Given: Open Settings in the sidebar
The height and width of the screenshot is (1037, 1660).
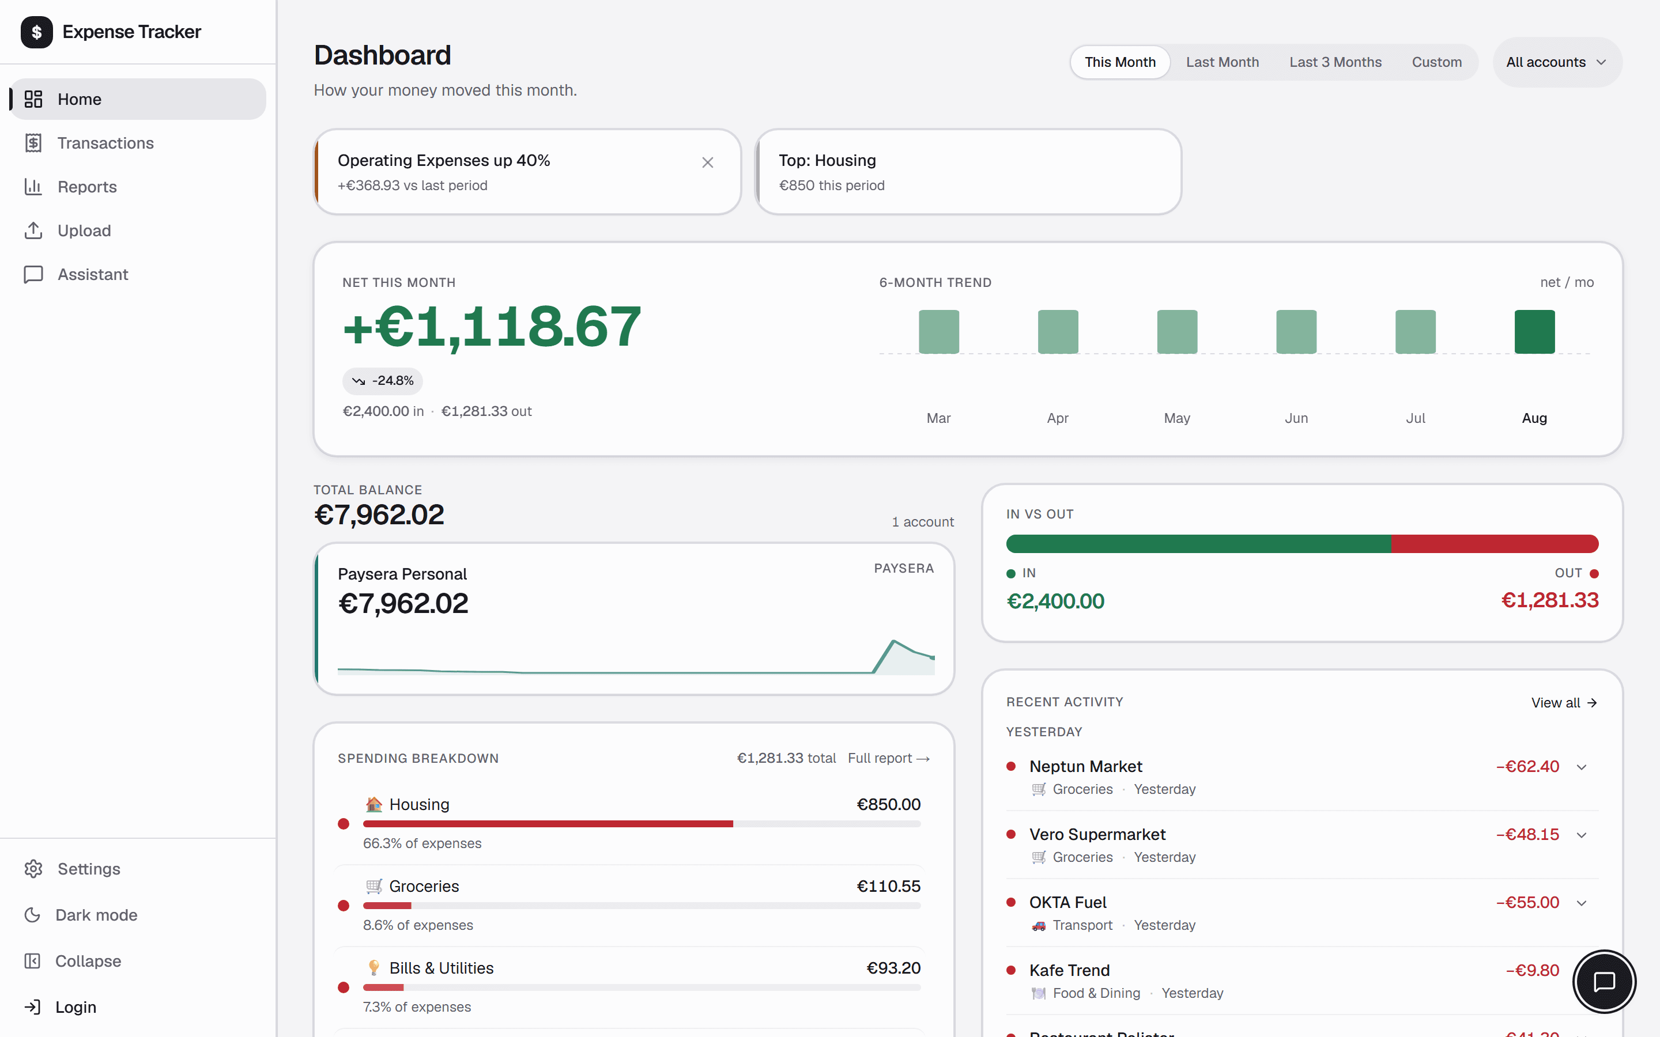Looking at the screenshot, I should [x=138, y=869].
